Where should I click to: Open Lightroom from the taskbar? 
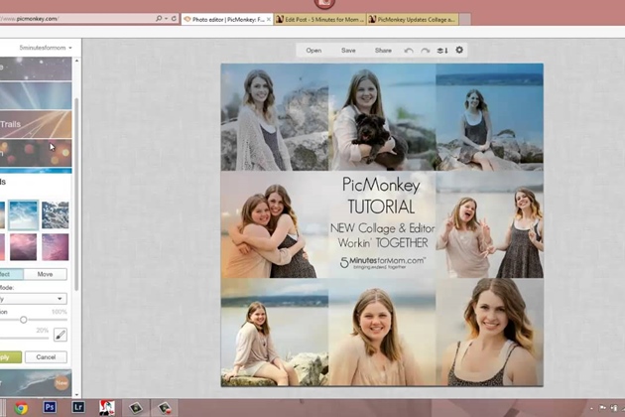click(x=78, y=407)
